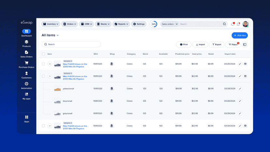The width and height of the screenshot is (270, 152).
Task: Click the 50% progress circle
Action: (154, 24)
